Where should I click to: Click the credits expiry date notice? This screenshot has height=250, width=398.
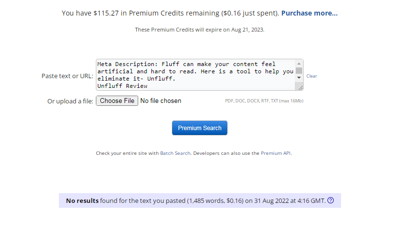(199, 30)
